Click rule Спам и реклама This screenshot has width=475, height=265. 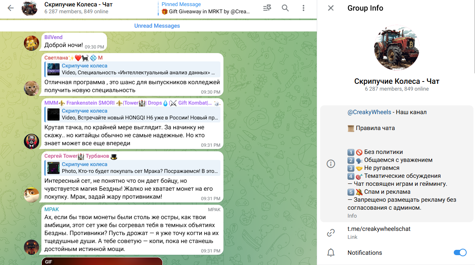pos(387,192)
